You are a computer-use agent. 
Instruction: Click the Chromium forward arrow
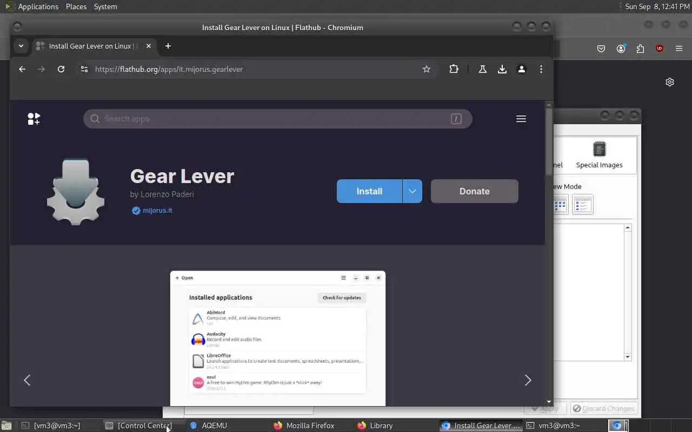(42, 69)
